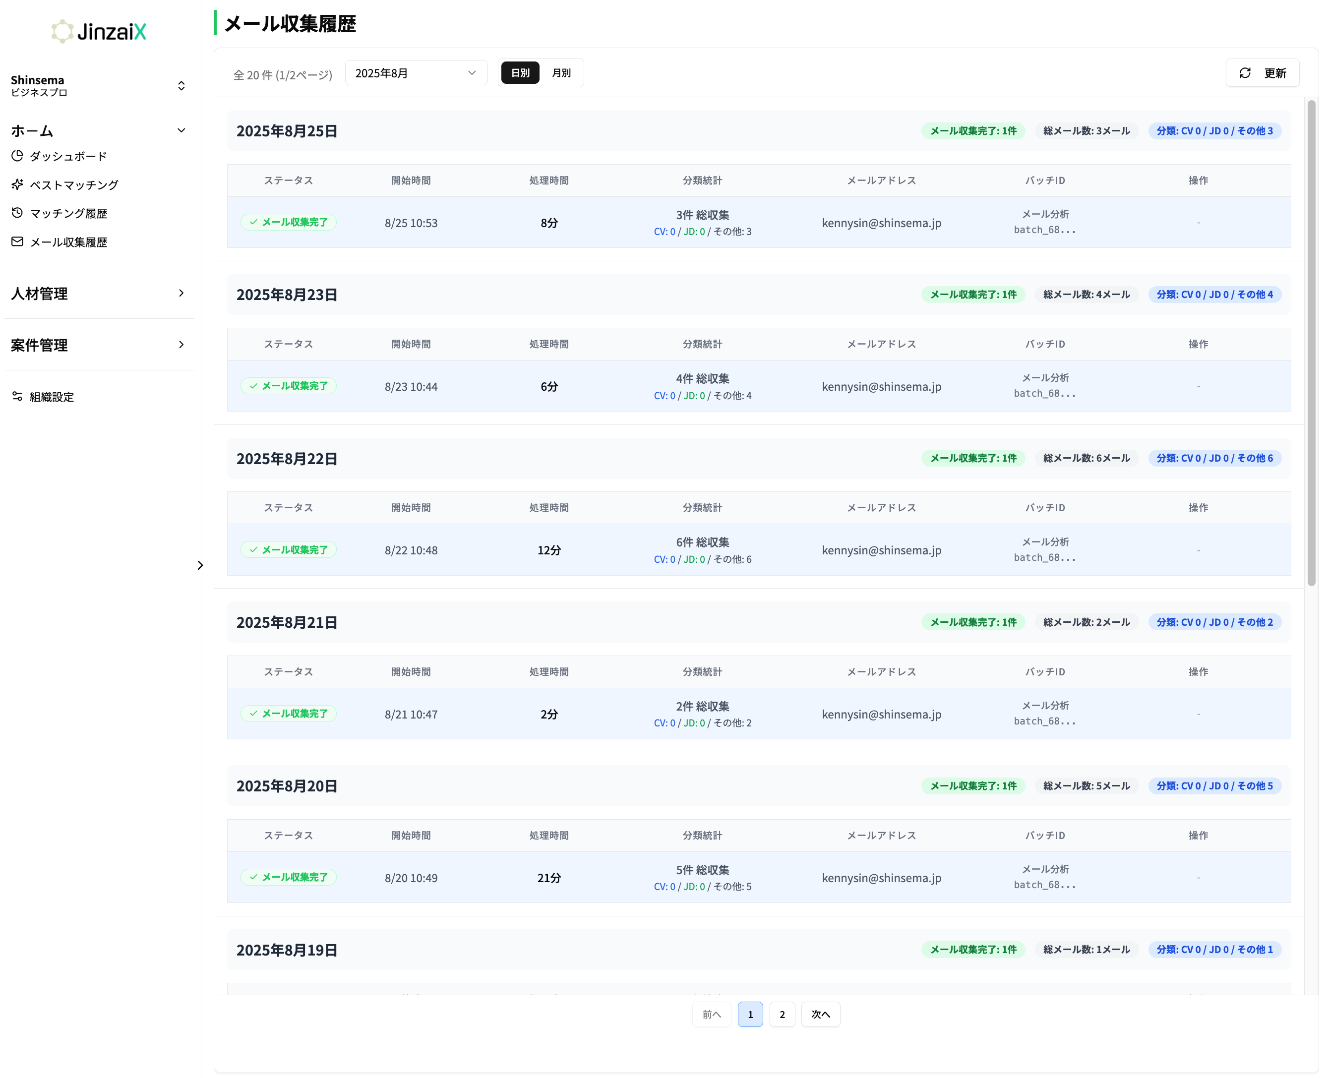1330x1078 pixels.
Task: Click the start time 8/23 10:44
Action: click(411, 386)
